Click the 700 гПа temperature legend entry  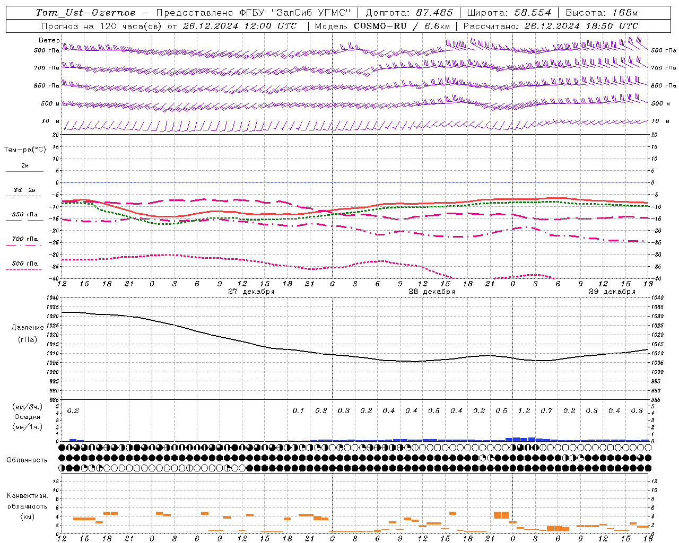[25, 239]
